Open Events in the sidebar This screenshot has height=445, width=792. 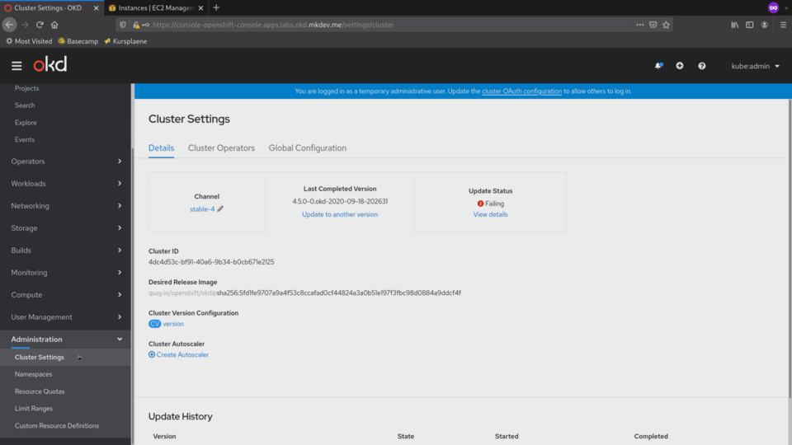click(25, 140)
